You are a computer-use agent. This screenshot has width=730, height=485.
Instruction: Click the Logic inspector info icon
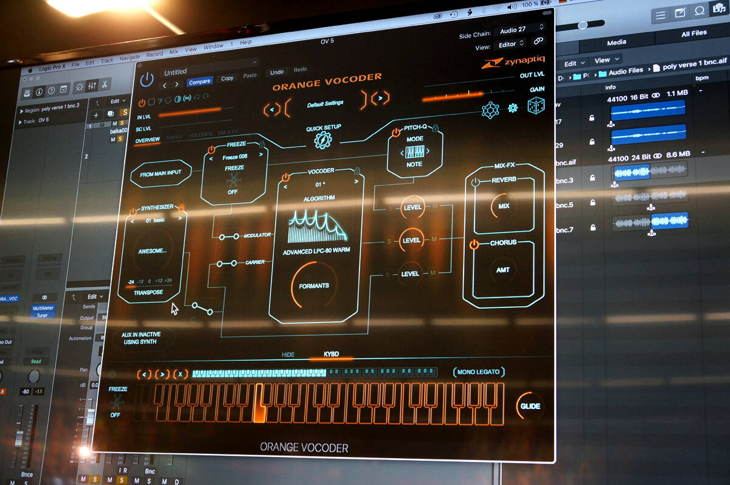[39, 92]
